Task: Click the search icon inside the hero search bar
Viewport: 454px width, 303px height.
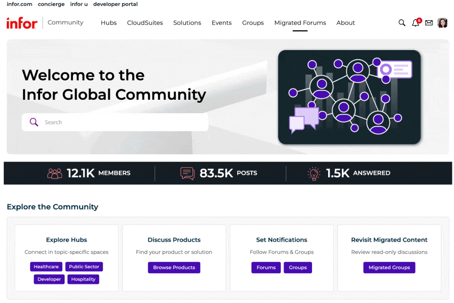Action: pyautogui.click(x=34, y=122)
